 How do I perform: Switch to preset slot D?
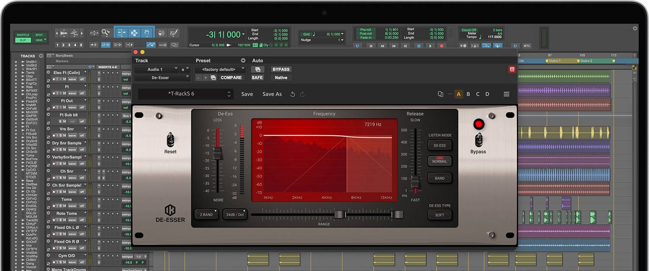(487, 94)
